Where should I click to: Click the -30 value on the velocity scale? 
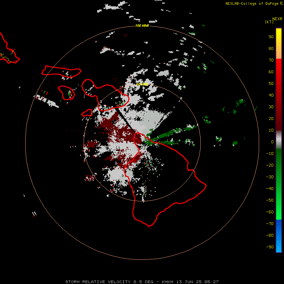[x=270, y=177]
